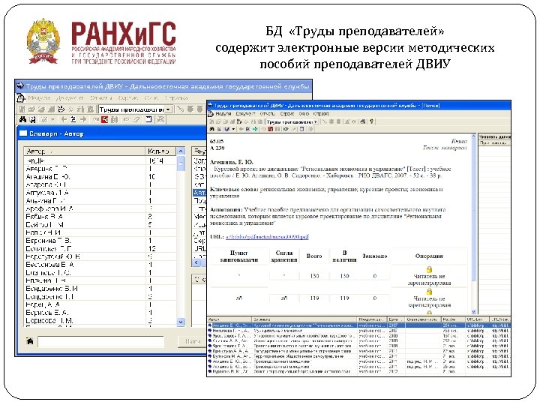Viewport: 540px width, 405px height.
Task: Open the Сервис menu in the front window
Action: tap(286, 113)
